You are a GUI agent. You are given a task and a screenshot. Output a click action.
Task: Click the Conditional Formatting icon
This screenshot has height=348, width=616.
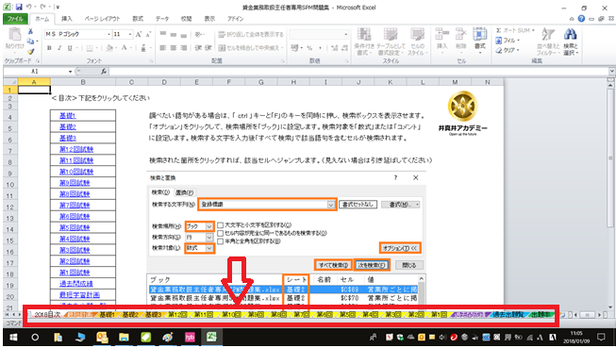point(364,41)
